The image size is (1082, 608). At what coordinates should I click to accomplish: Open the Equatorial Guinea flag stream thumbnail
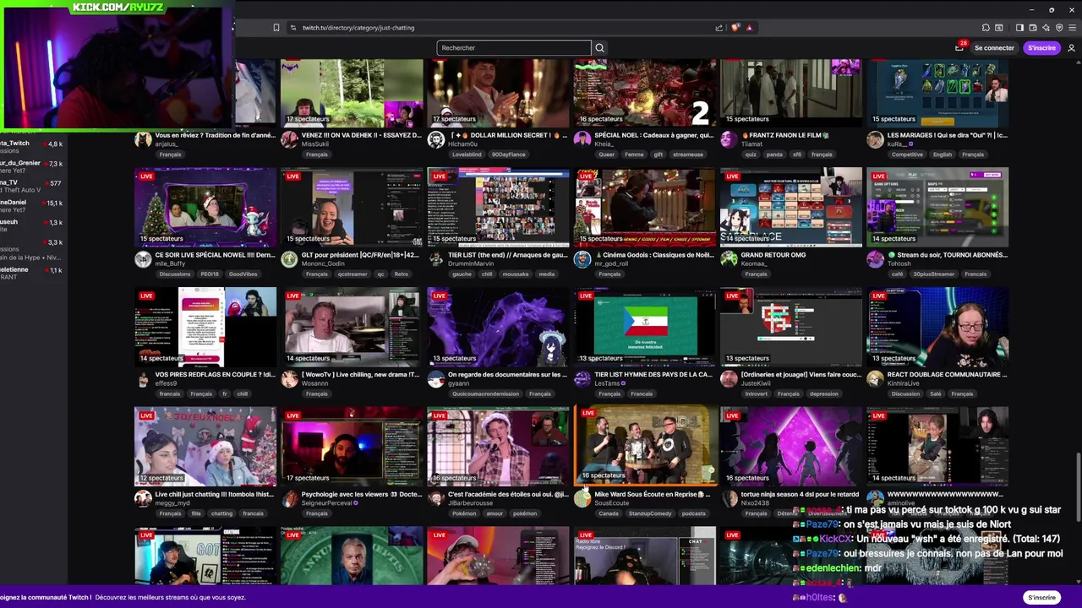pos(645,326)
